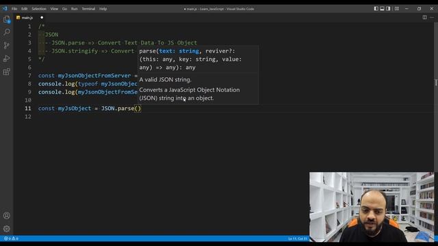Click myJsonObjectFromServer on line 7
This screenshot has height=246, width=438.
[94, 76]
